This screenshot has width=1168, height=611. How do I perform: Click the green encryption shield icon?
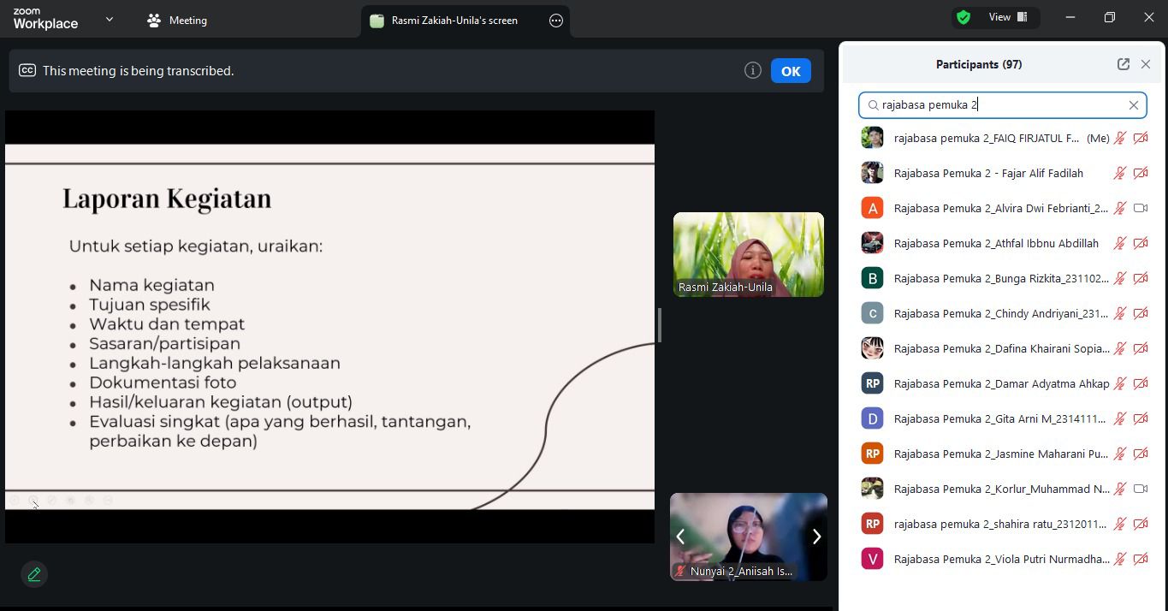963,17
